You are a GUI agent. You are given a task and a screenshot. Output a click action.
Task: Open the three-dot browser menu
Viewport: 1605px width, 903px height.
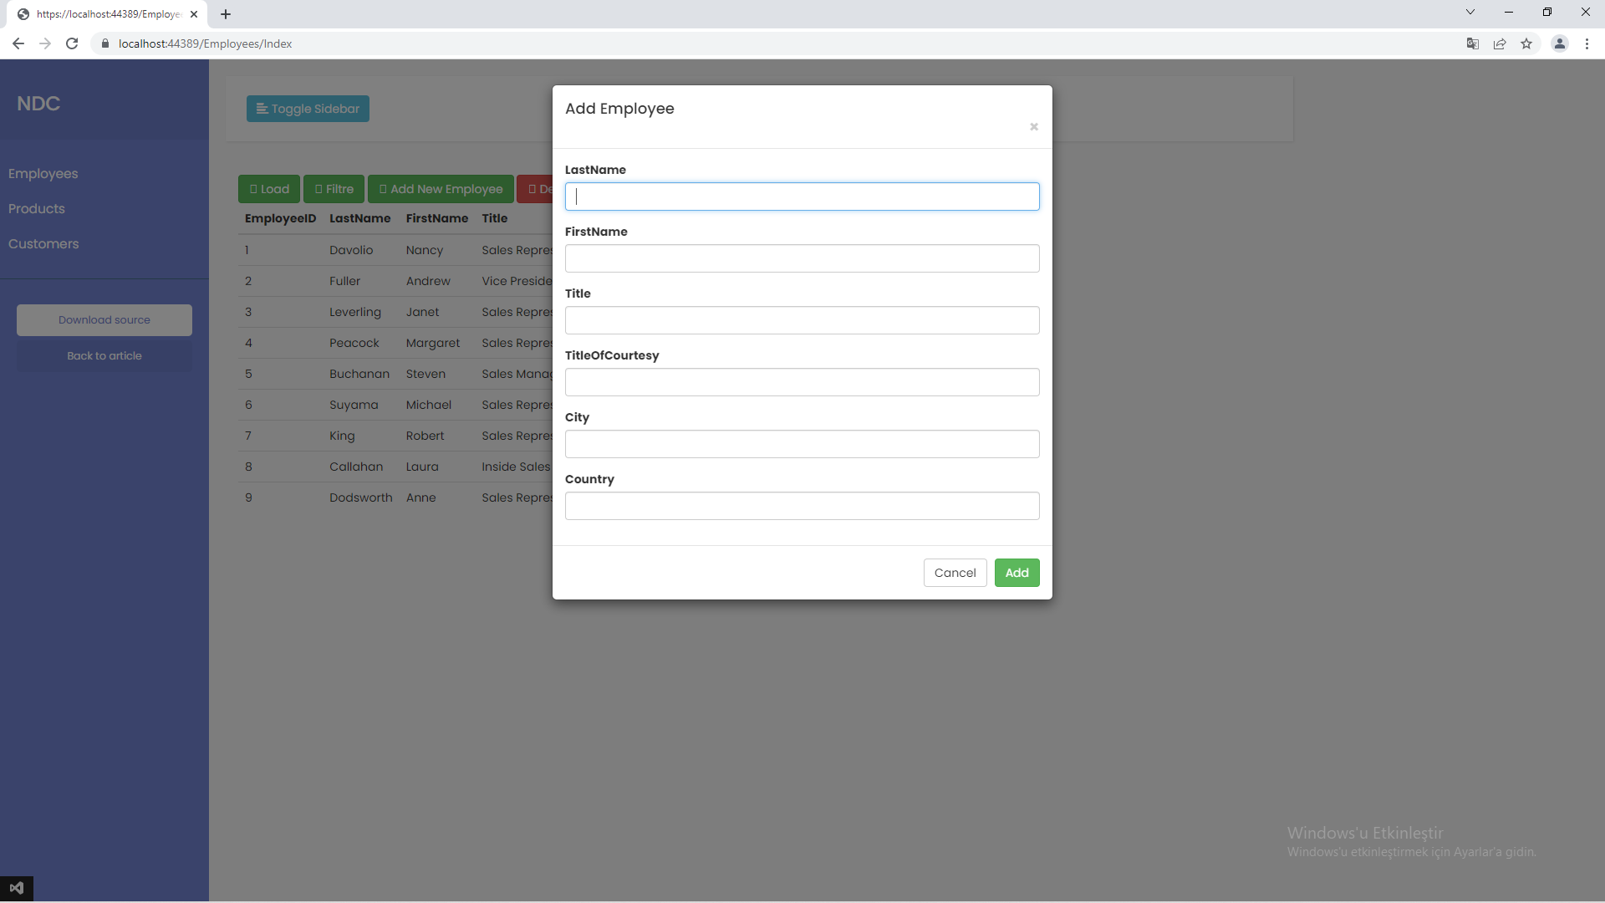[x=1587, y=43]
